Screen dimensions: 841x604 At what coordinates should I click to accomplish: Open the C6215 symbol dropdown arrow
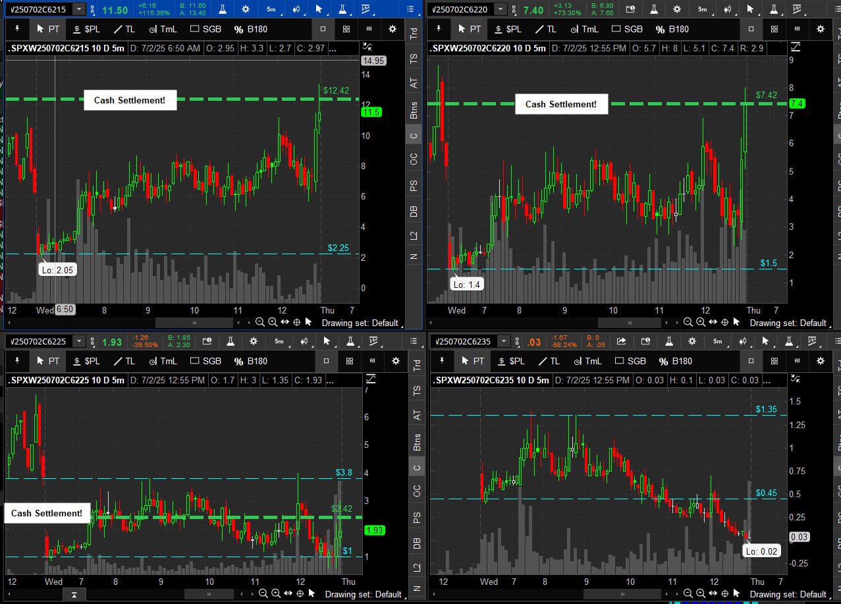tap(80, 9)
